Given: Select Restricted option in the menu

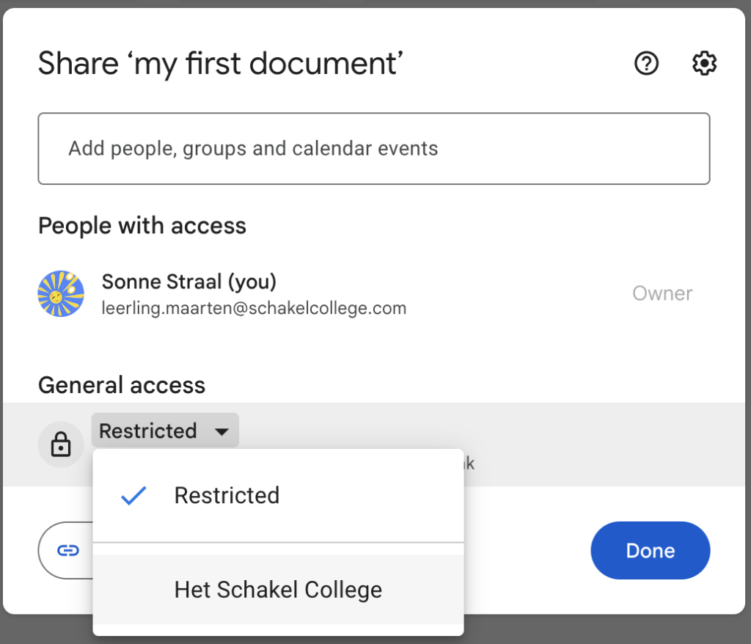Looking at the screenshot, I should [x=227, y=496].
